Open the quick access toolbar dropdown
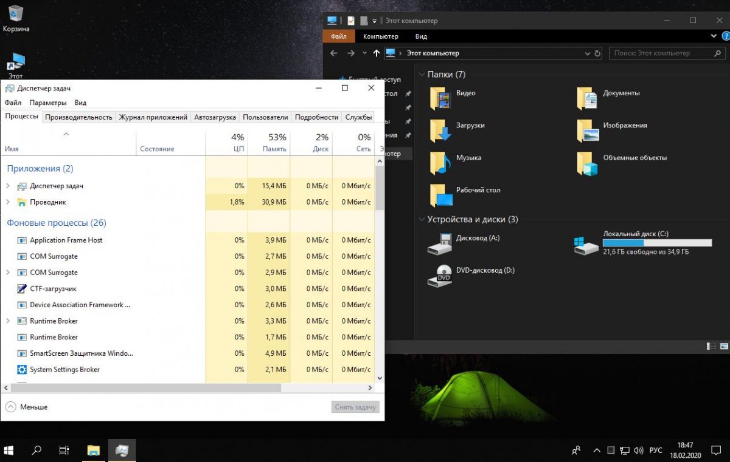Image resolution: width=730 pixels, height=462 pixels. [375, 21]
